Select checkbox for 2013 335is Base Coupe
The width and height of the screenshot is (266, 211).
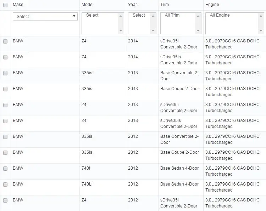pyautogui.click(x=5, y=89)
